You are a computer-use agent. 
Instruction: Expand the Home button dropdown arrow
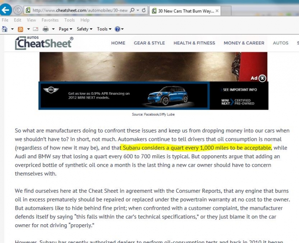[12, 29]
